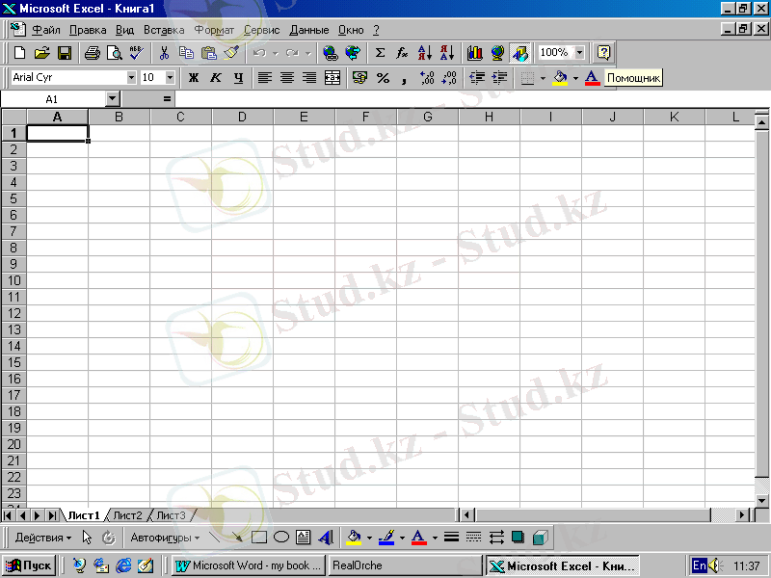This screenshot has width=771, height=578.
Task: Open the font size 10 dropdown
Action: (170, 77)
